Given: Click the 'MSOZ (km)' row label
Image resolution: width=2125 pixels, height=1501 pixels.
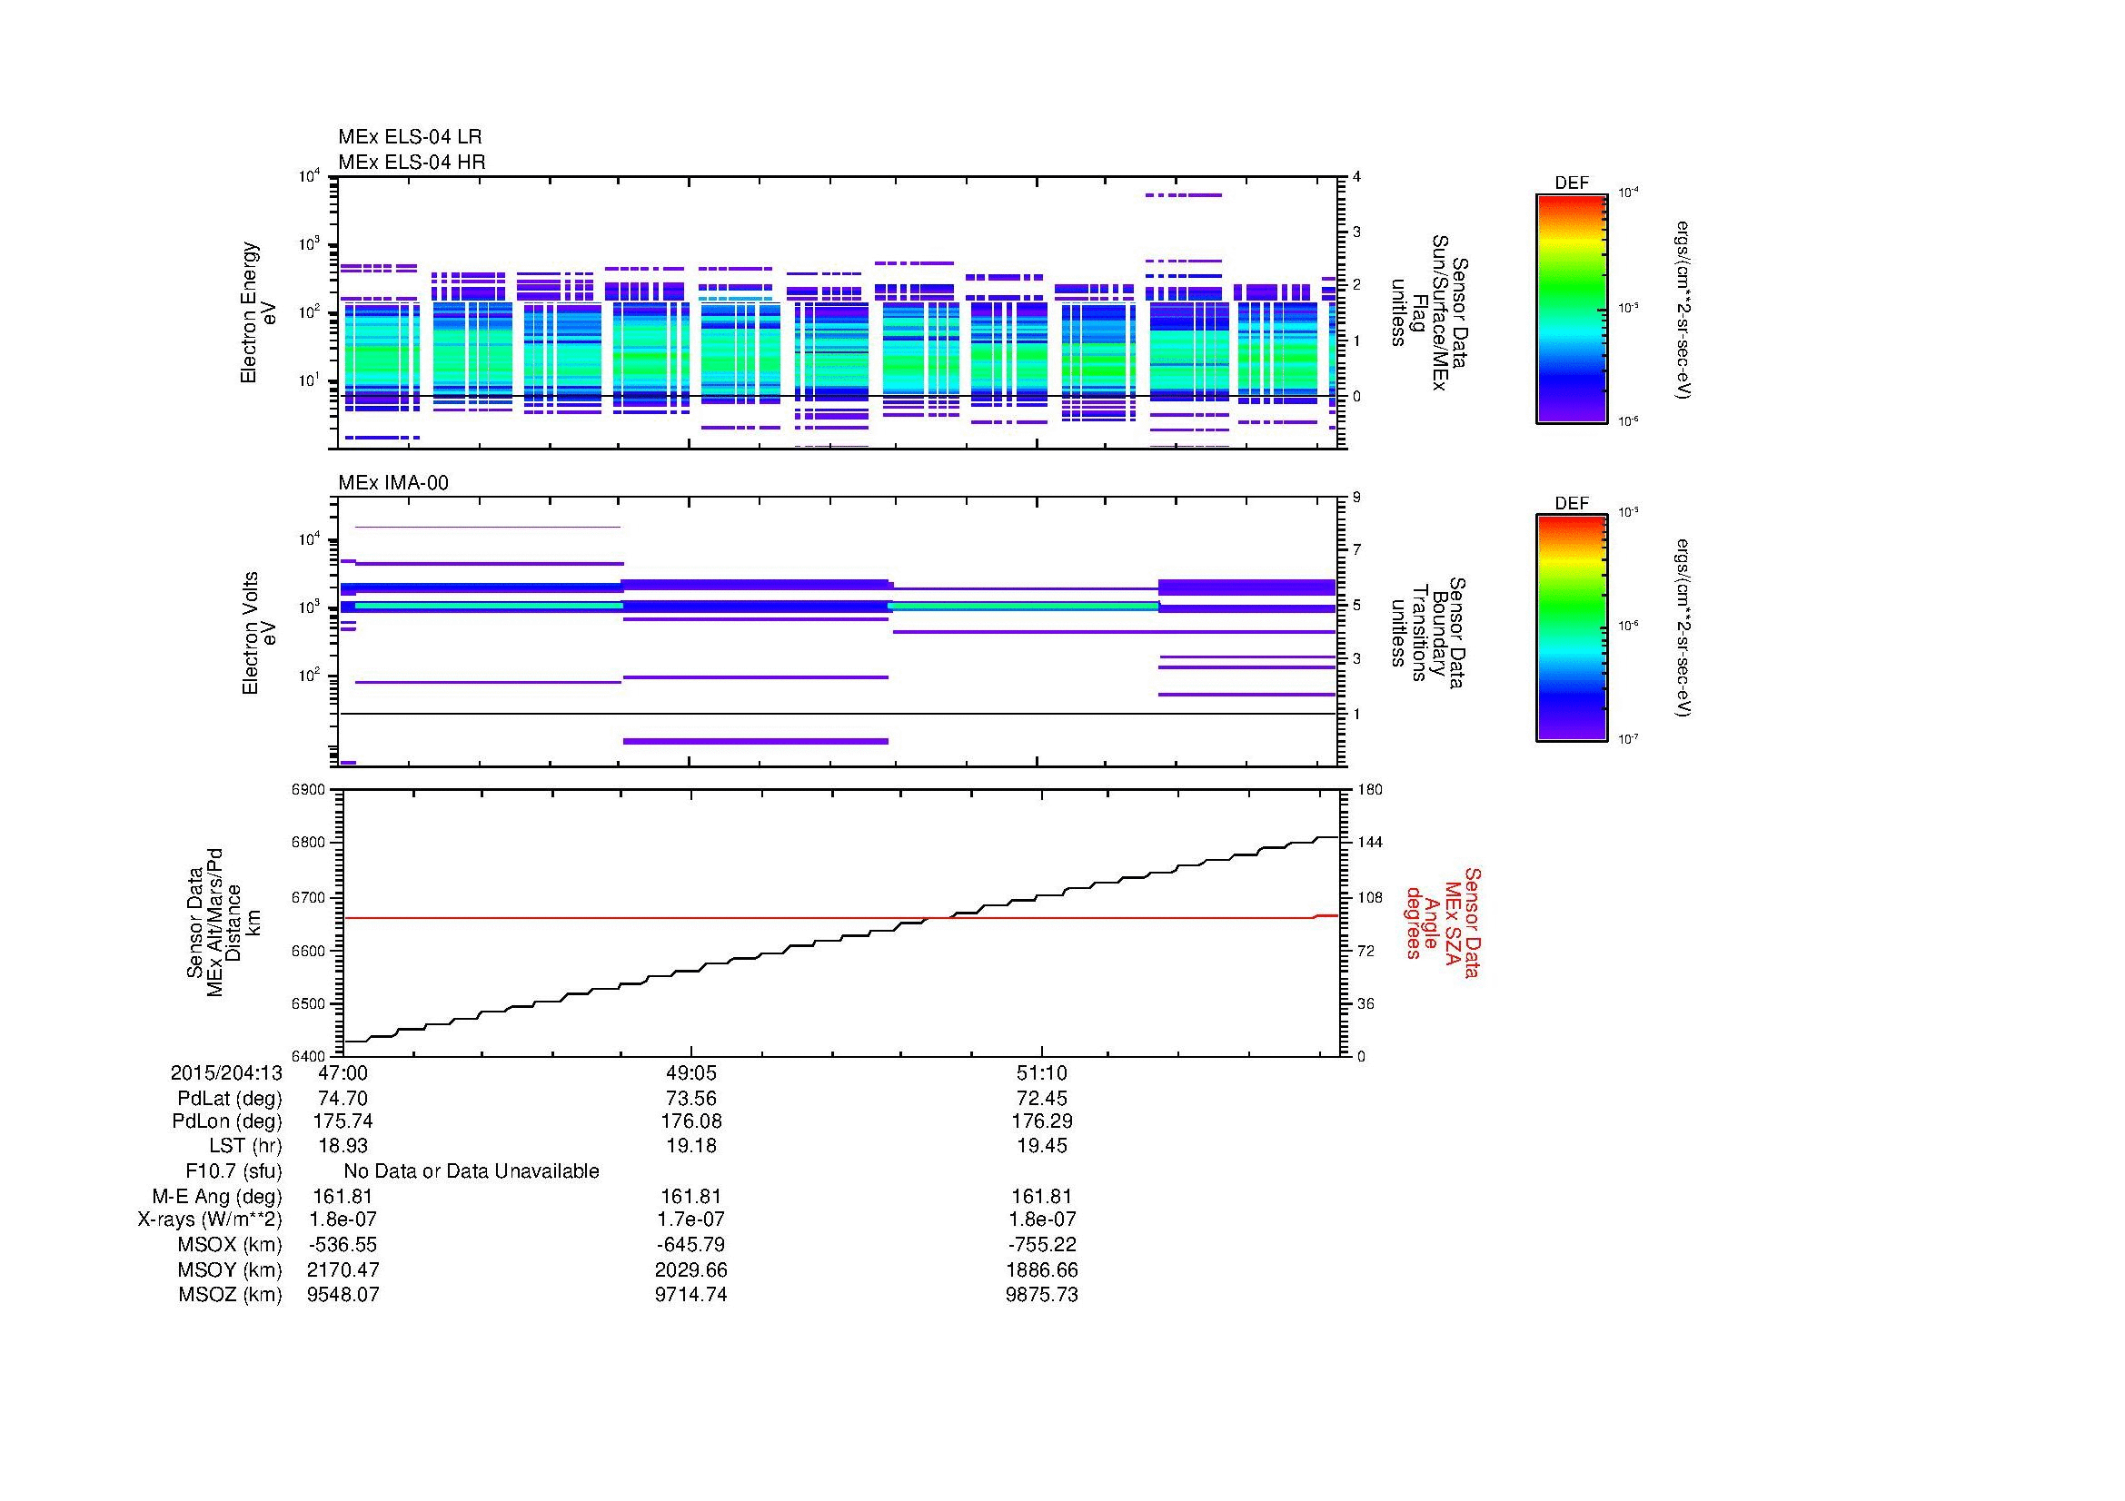Looking at the screenshot, I should pyautogui.click(x=232, y=1295).
